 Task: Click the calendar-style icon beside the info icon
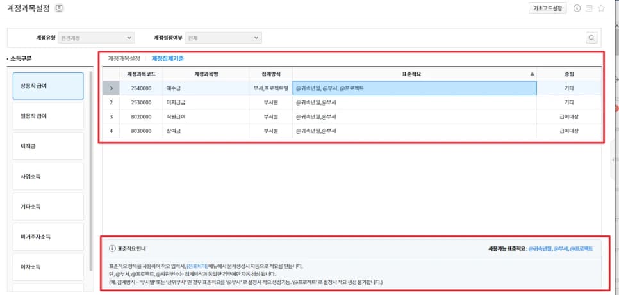pyautogui.click(x=589, y=8)
